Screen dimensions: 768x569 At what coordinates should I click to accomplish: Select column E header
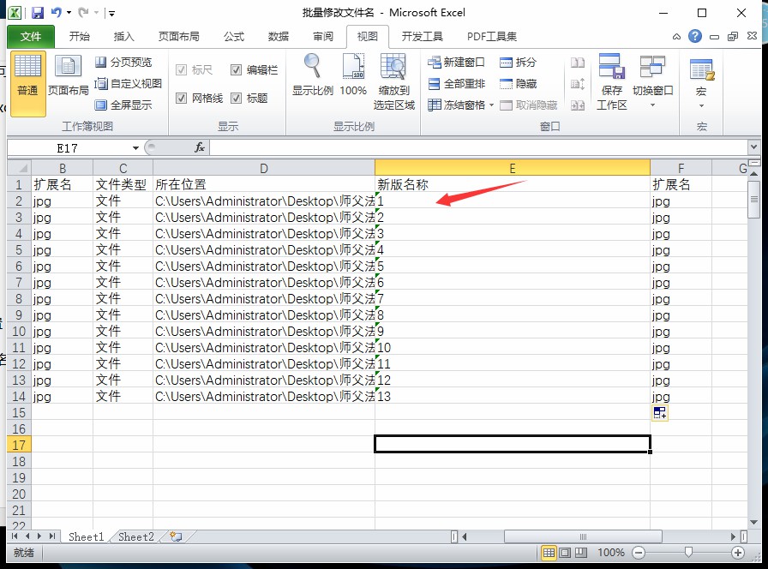(x=513, y=169)
